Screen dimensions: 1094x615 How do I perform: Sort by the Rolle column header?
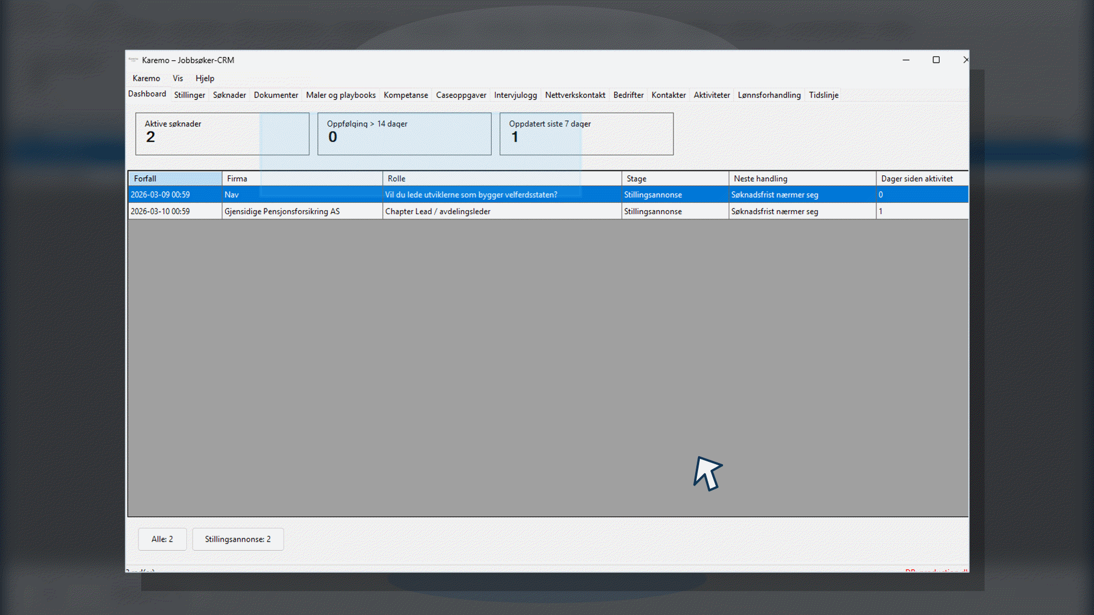coord(502,179)
